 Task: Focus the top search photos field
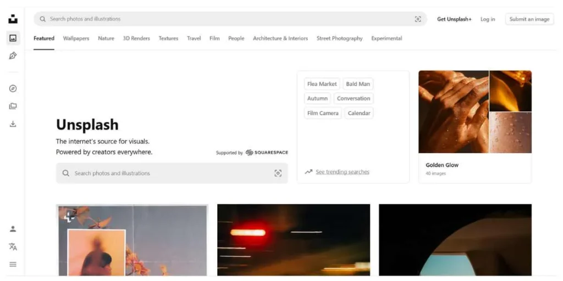tap(230, 19)
